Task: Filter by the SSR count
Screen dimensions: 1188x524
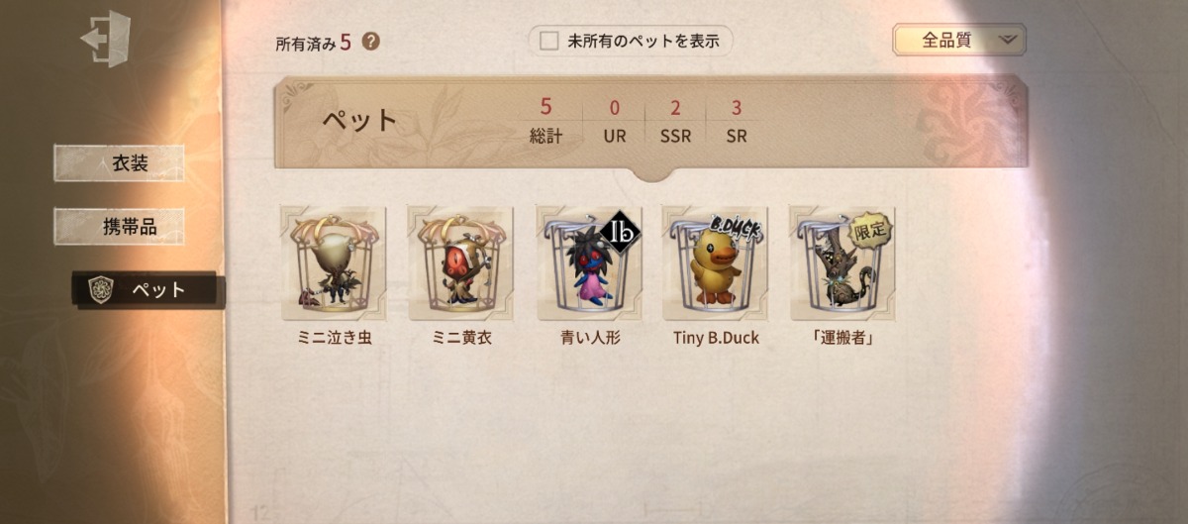Action: (x=675, y=122)
